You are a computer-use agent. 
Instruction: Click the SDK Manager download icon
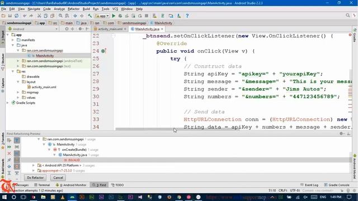point(179,16)
